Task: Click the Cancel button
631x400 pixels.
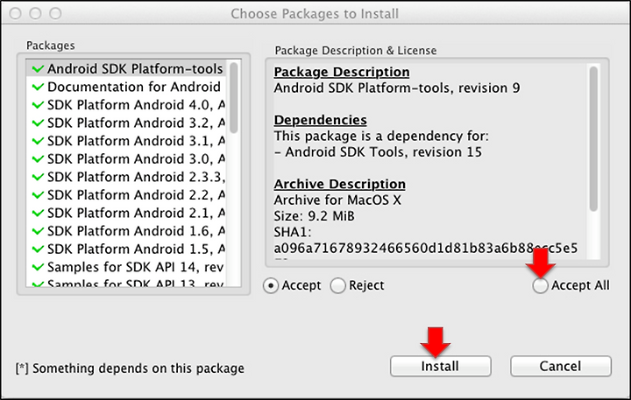Action: point(561,366)
